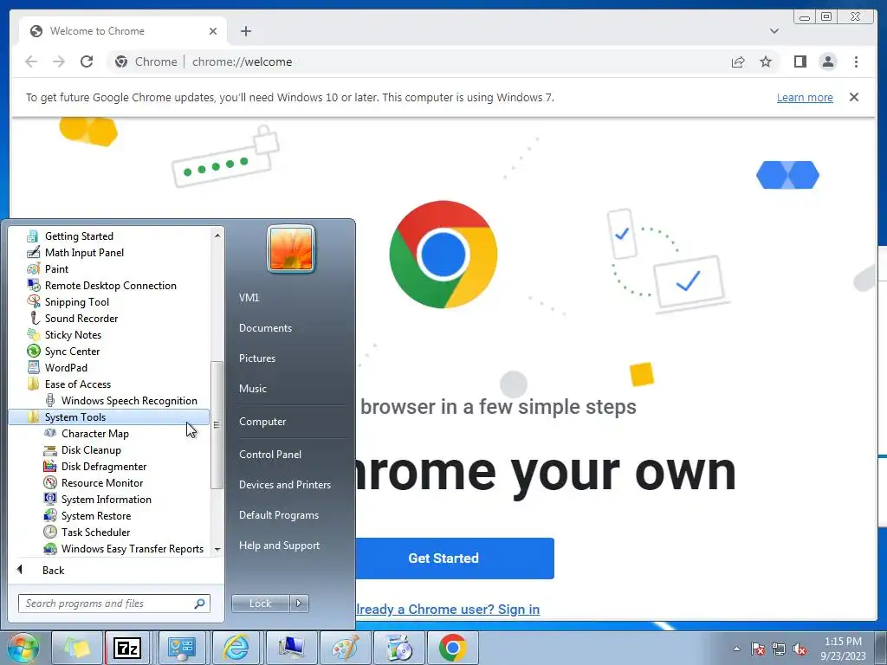Open a new Chrome tab
Viewport: 887px width, 665px height.
pyautogui.click(x=245, y=31)
